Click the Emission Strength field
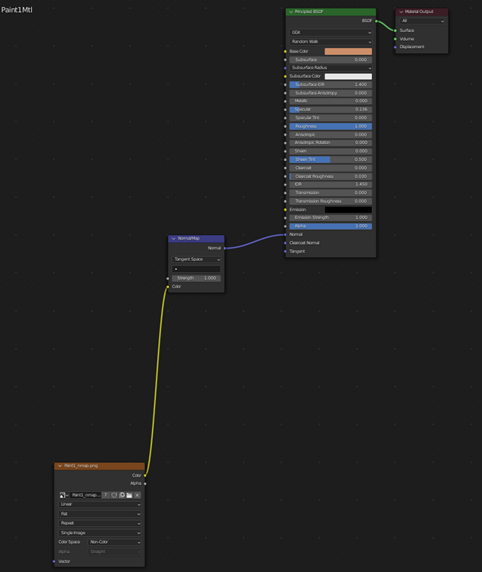 (x=331, y=217)
